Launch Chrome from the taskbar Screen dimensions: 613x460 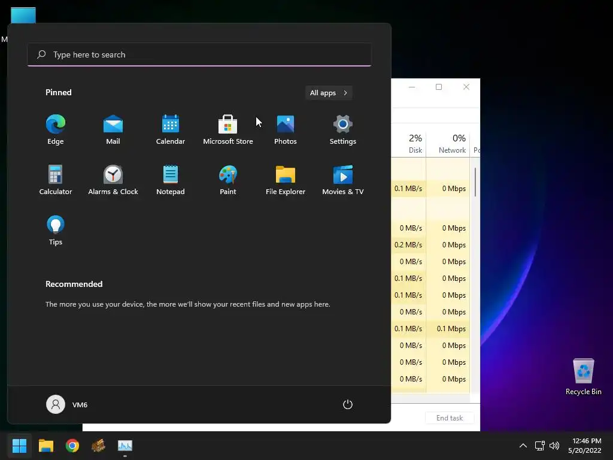point(72,446)
